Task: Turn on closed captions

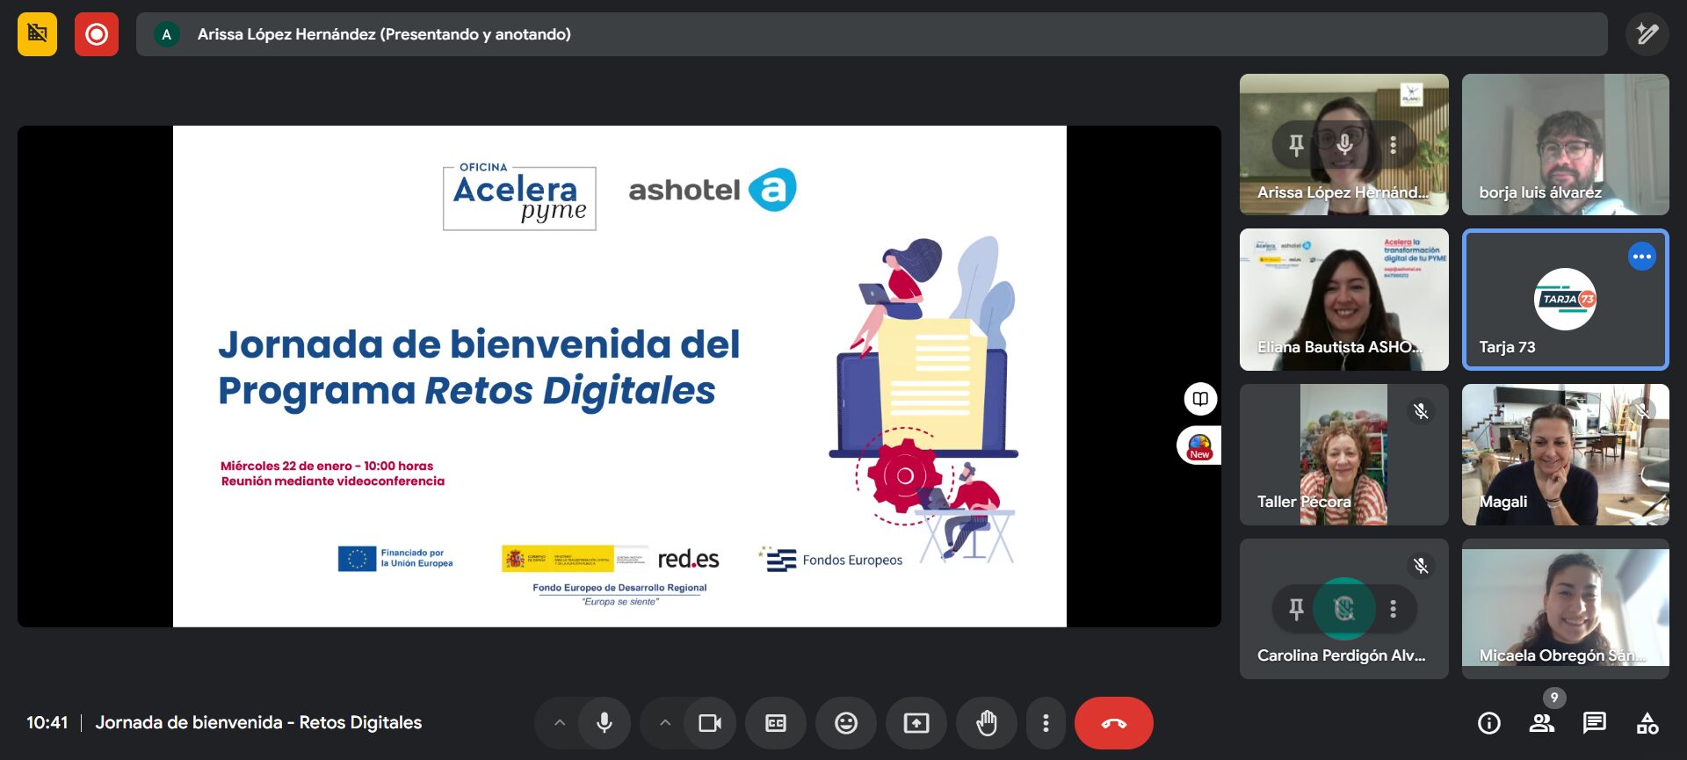Action: [776, 723]
